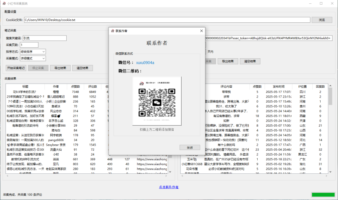338x200 pixels.
Task: Click 清空结果 in the notes collection panel
Action: (82, 68)
